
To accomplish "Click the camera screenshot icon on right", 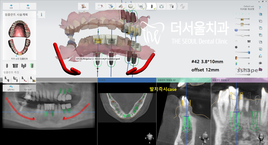I will (x=261, y=63).
